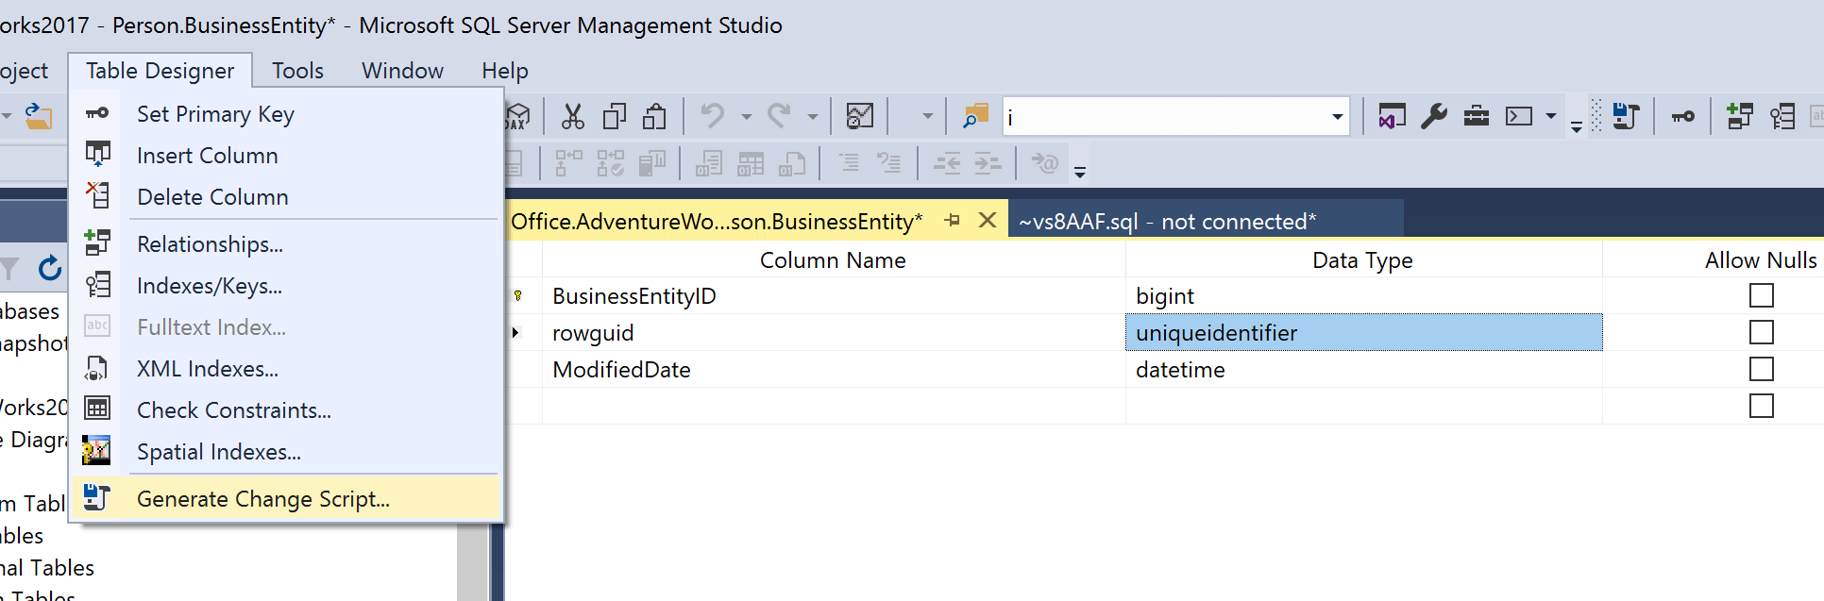This screenshot has width=1824, height=601.
Task: Click the wrench Properties toolbar icon
Action: coord(1434,116)
